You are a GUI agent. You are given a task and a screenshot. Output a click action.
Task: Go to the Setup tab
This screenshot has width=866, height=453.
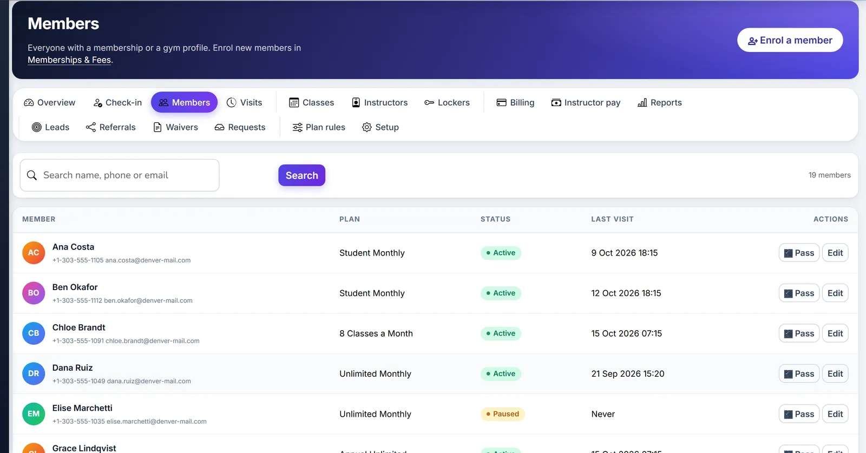tap(380, 127)
